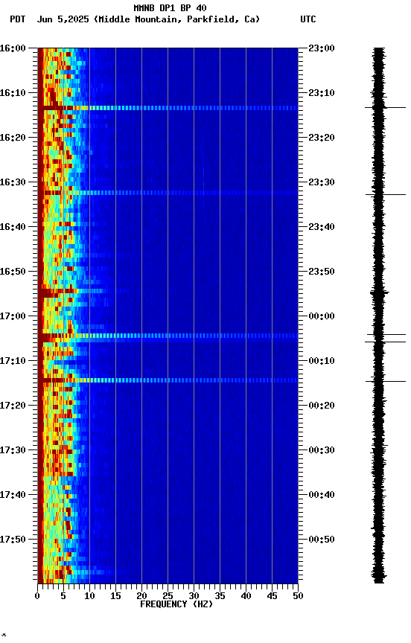Click the 20 Hz frequency axis label
411x643 pixels.
[x=141, y=597]
